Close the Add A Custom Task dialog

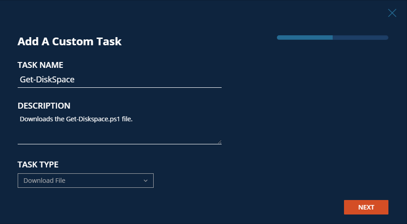click(x=392, y=13)
